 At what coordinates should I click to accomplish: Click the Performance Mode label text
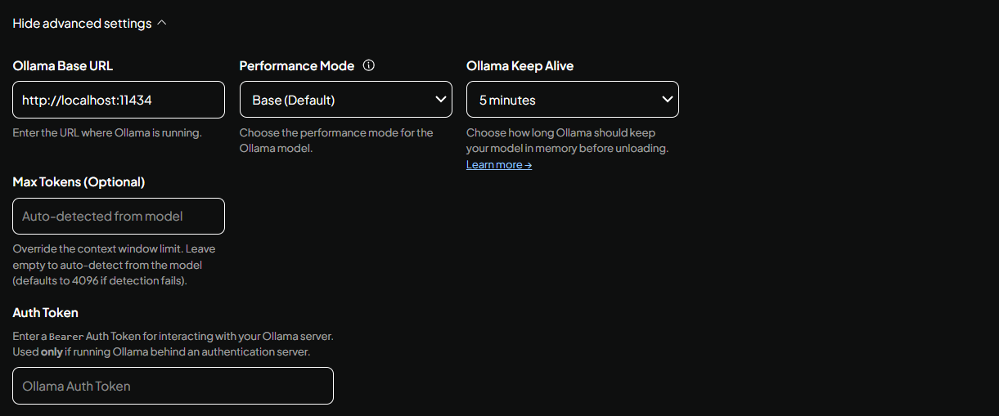click(x=296, y=66)
